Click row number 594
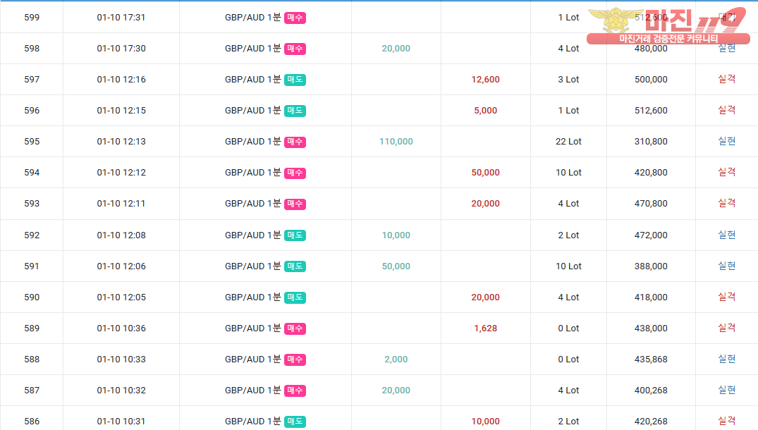758x430 pixels. 32,173
